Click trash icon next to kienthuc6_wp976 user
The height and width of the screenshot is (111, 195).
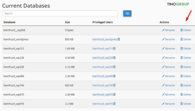(114, 104)
